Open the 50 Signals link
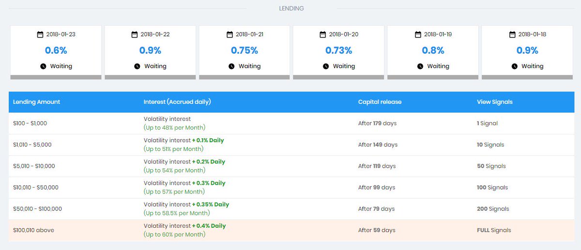Screen dimensions: 581x250 [491, 166]
